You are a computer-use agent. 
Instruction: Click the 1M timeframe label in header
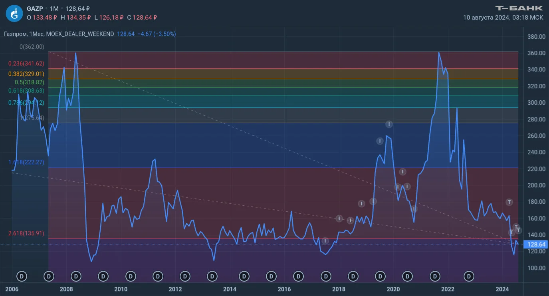pyautogui.click(x=54, y=8)
